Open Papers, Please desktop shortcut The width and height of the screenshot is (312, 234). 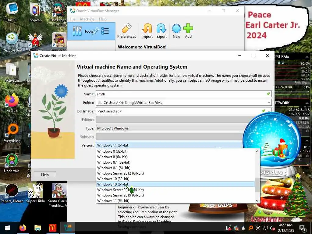(x=12, y=193)
